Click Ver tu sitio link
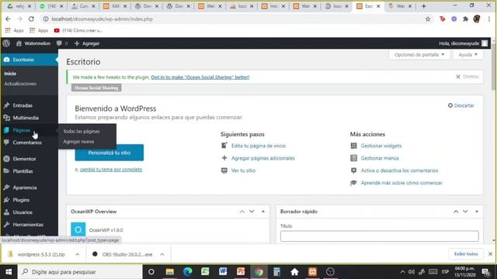Image resolution: width=497 pixels, height=279 pixels. point(243,170)
